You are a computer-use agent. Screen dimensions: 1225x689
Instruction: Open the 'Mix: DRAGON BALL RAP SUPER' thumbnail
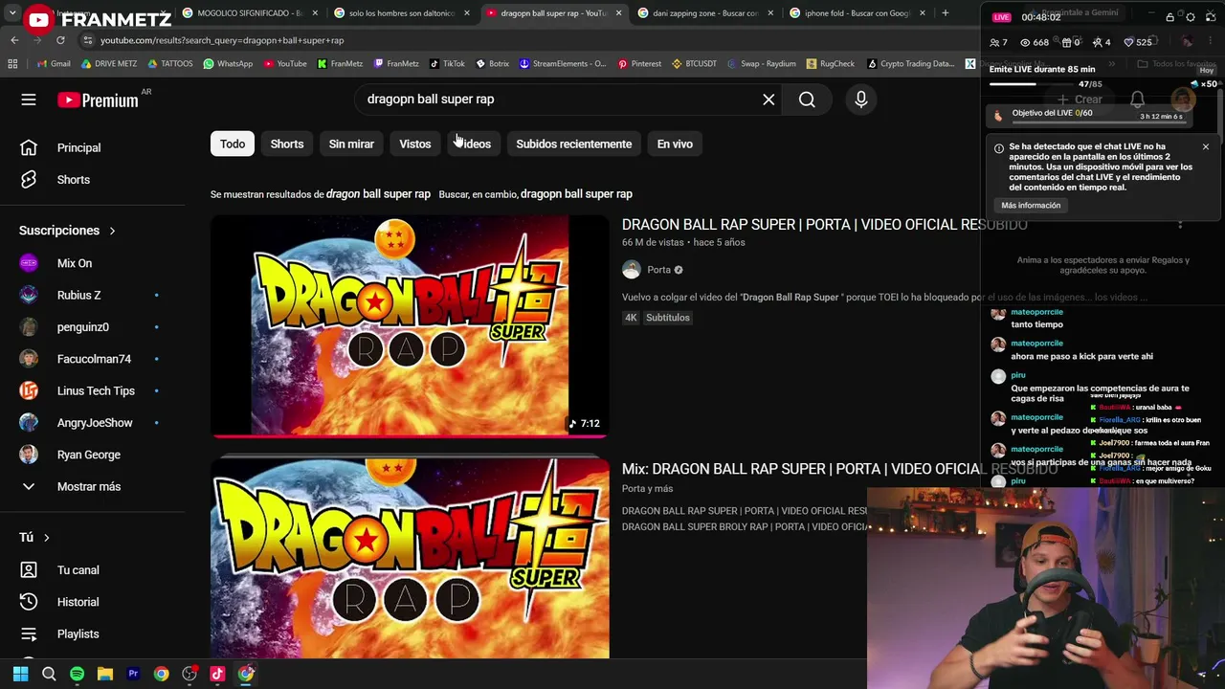[410, 559]
